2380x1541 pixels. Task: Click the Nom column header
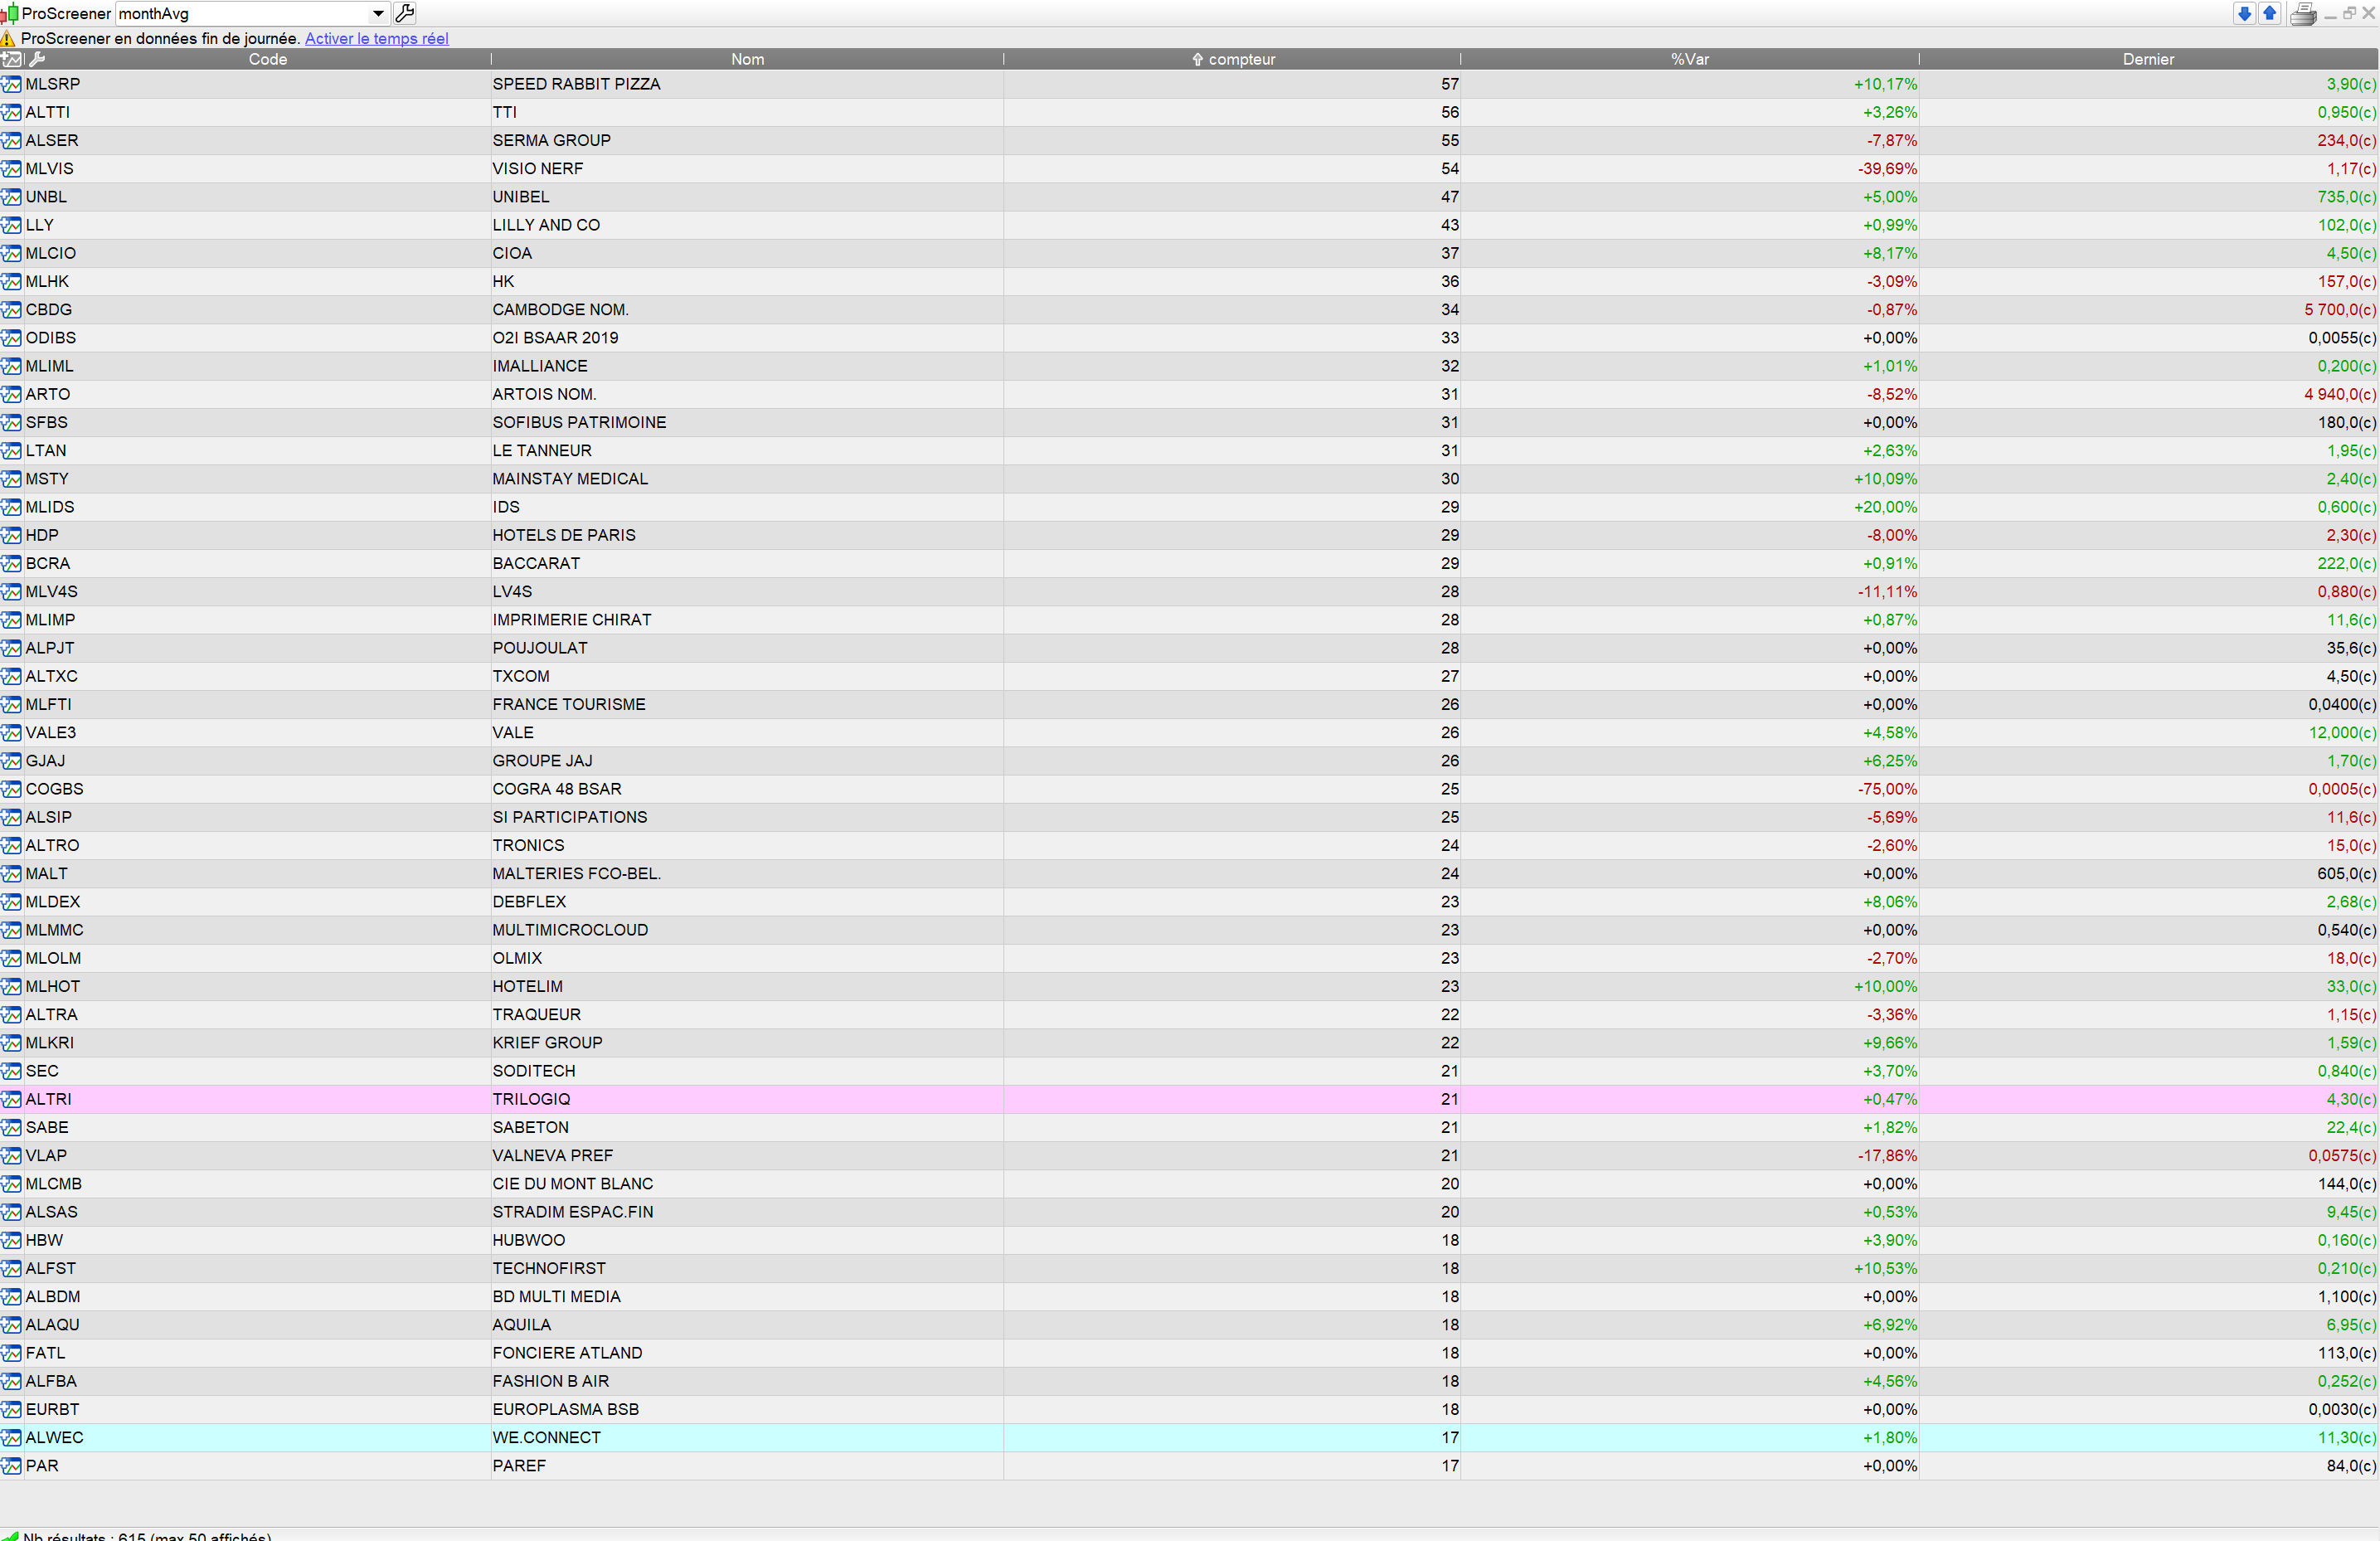(747, 59)
